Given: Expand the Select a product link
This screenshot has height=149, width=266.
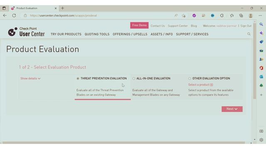Looking at the screenshot, I should pyautogui.click(x=200, y=85).
